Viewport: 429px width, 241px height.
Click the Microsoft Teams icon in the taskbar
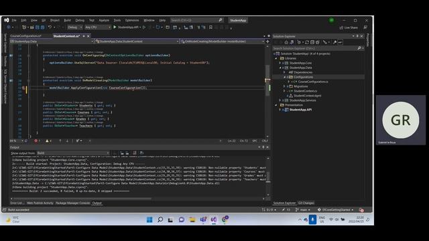click(203, 220)
